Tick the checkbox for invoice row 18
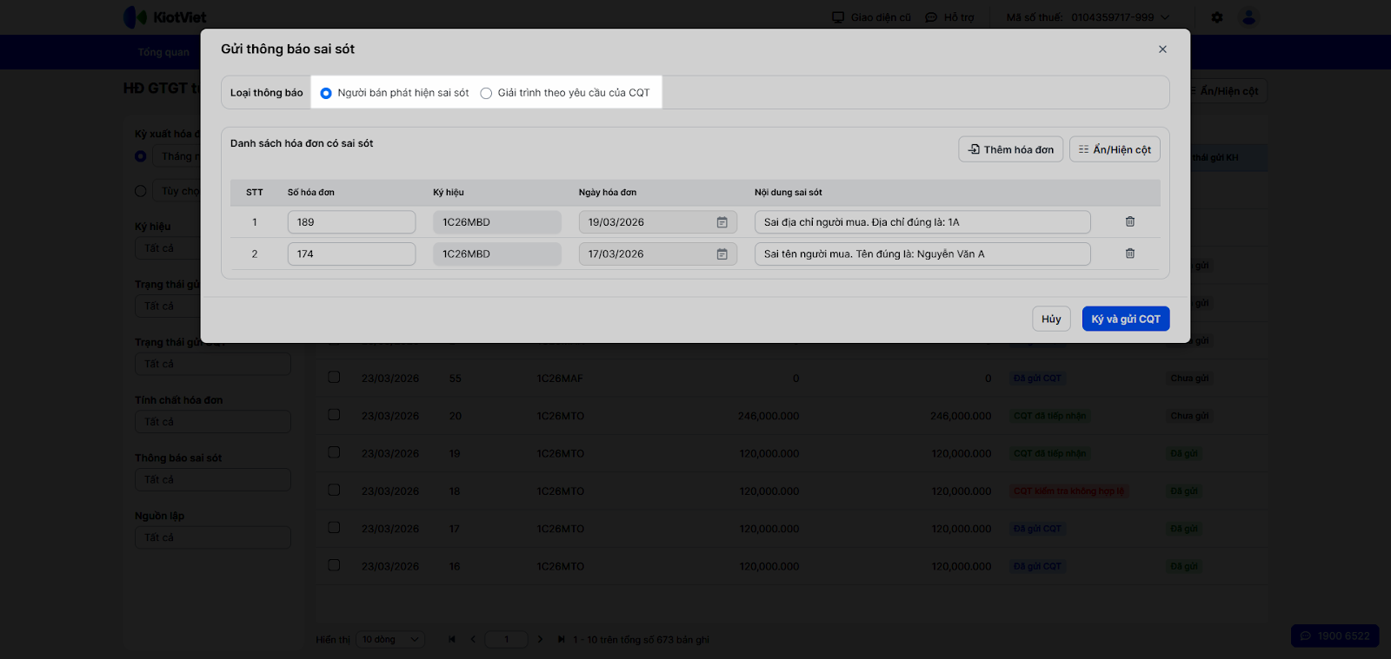Image resolution: width=1391 pixels, height=659 pixels. pyautogui.click(x=334, y=491)
